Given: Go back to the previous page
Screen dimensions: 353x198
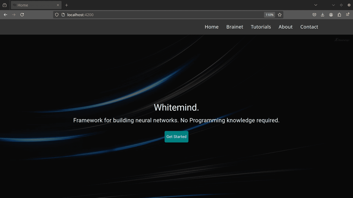Looking at the screenshot, I should 6,15.
